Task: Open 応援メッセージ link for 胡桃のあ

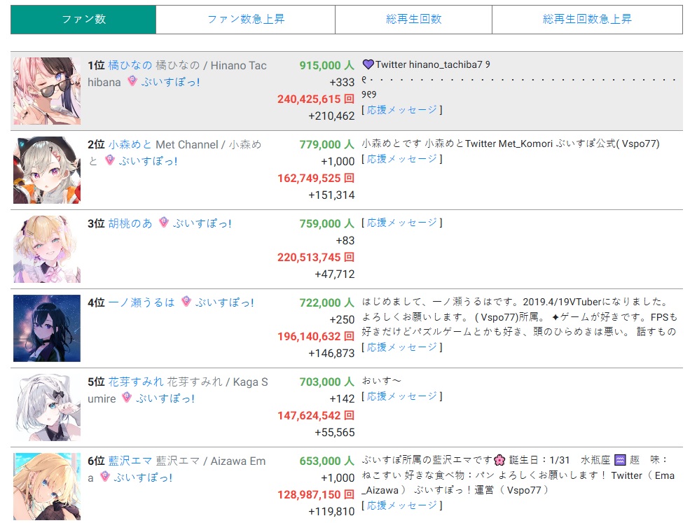Action: pyautogui.click(x=402, y=223)
